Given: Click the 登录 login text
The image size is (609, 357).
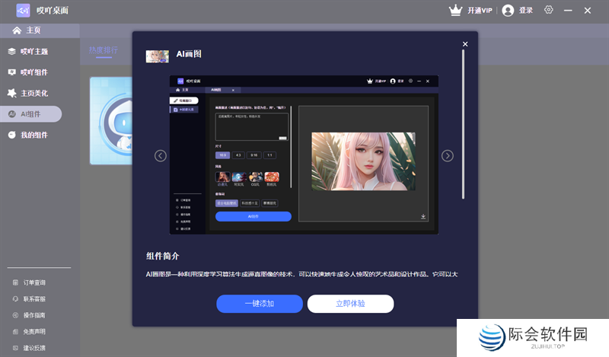Looking at the screenshot, I should click(526, 11).
